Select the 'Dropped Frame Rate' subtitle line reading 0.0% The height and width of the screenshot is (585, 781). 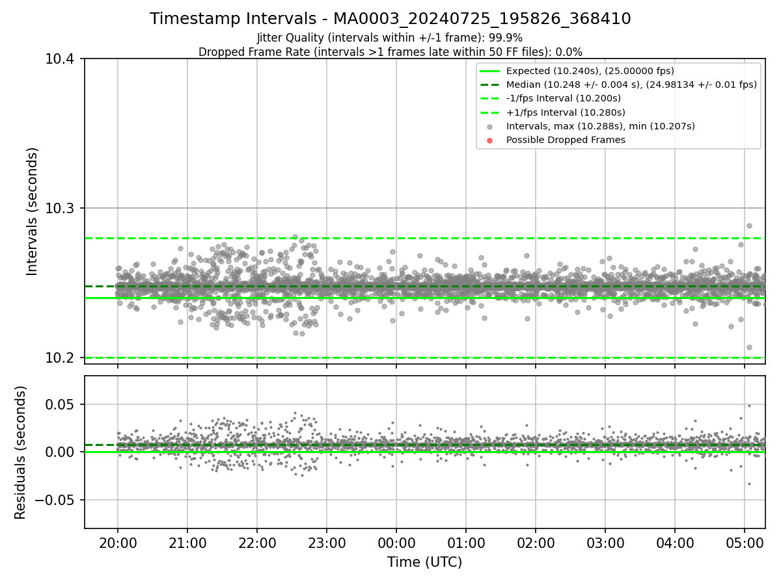(390, 52)
